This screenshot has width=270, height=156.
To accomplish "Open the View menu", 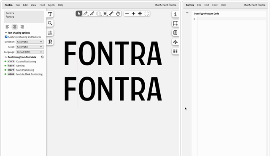I will (x=34, y=5).
